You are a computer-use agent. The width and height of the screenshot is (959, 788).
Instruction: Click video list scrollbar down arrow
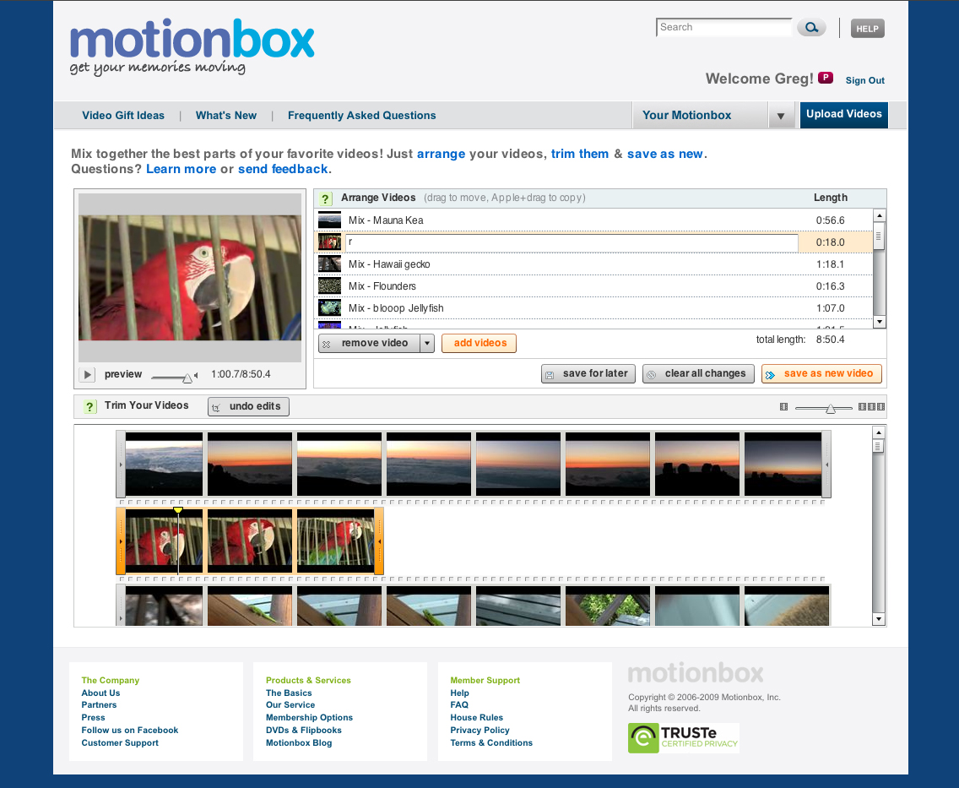880,322
